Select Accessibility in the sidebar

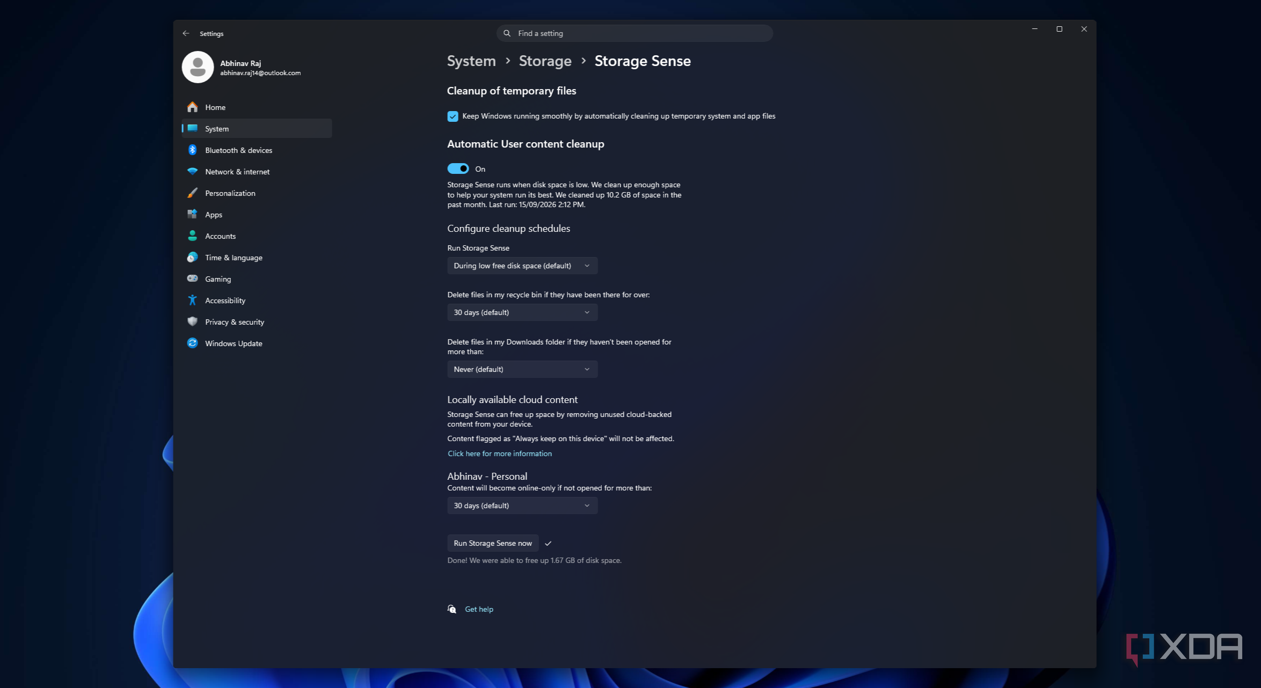[x=257, y=300]
